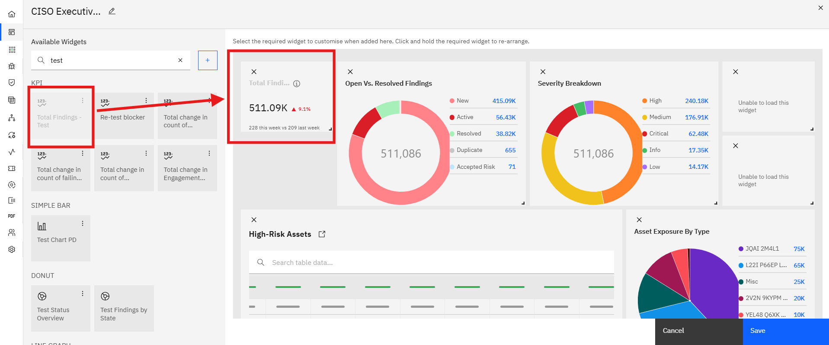Close the dashboard editor with the top-right X
The height and width of the screenshot is (345, 829).
(x=821, y=8)
